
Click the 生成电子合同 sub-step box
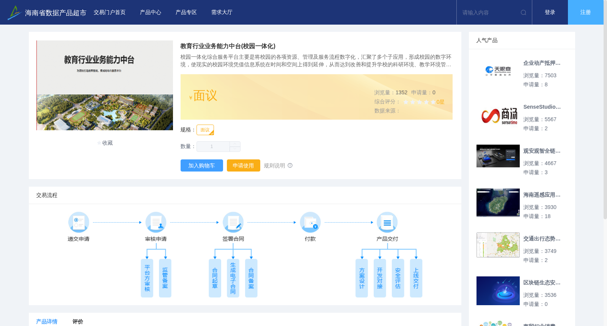233,278
